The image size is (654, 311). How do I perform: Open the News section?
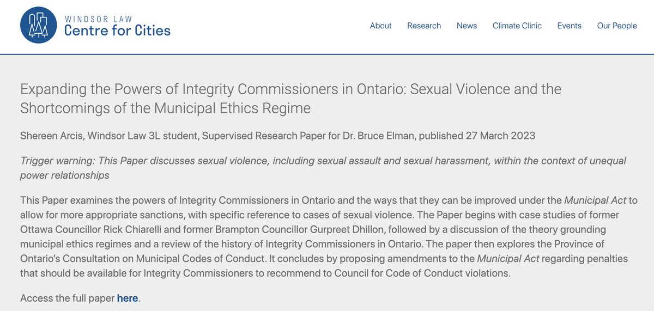[x=467, y=26]
